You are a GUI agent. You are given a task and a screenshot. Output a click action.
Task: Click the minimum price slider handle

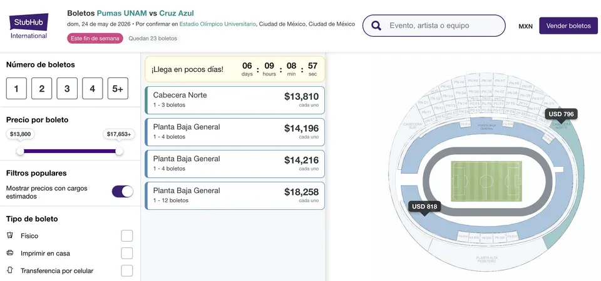pyautogui.click(x=20, y=151)
